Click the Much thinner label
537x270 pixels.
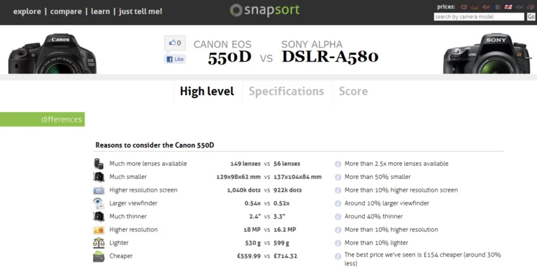(128, 216)
